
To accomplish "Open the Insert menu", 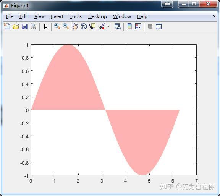I will click(x=57, y=16).
